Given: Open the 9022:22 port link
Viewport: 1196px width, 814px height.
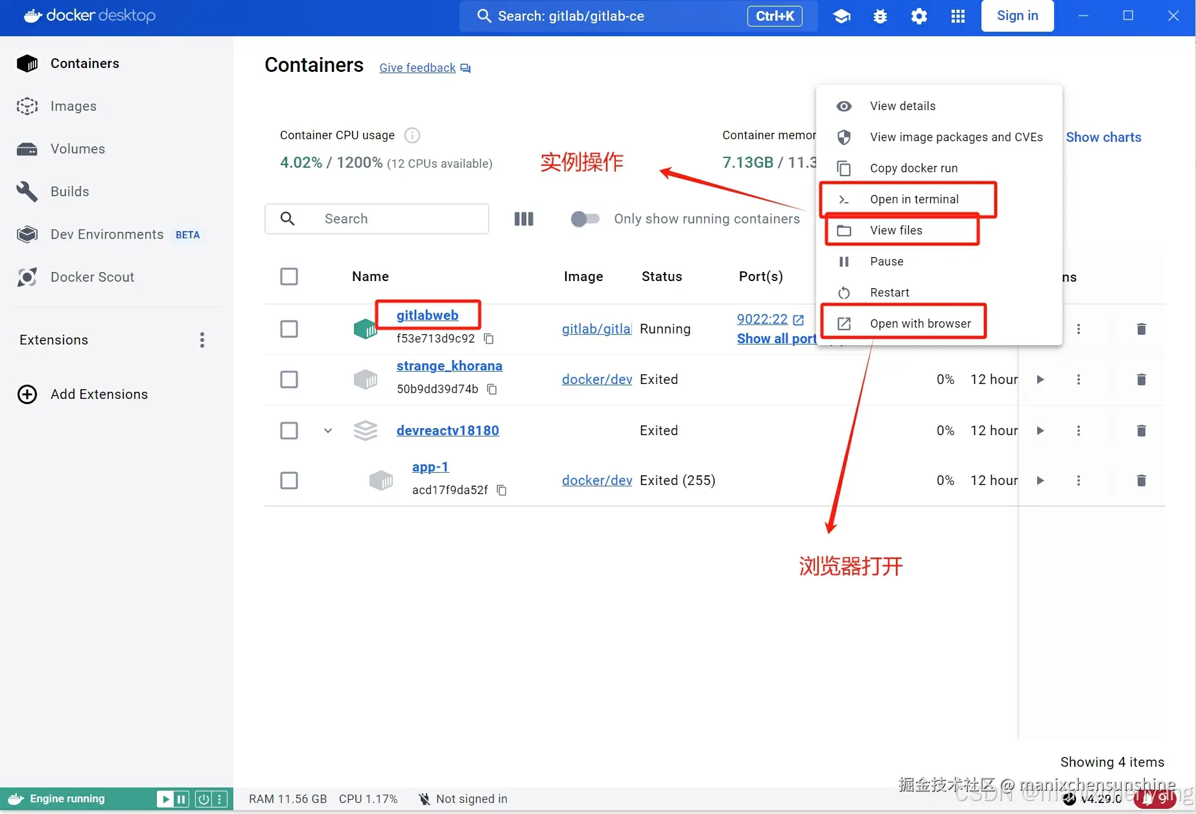Looking at the screenshot, I should (762, 319).
